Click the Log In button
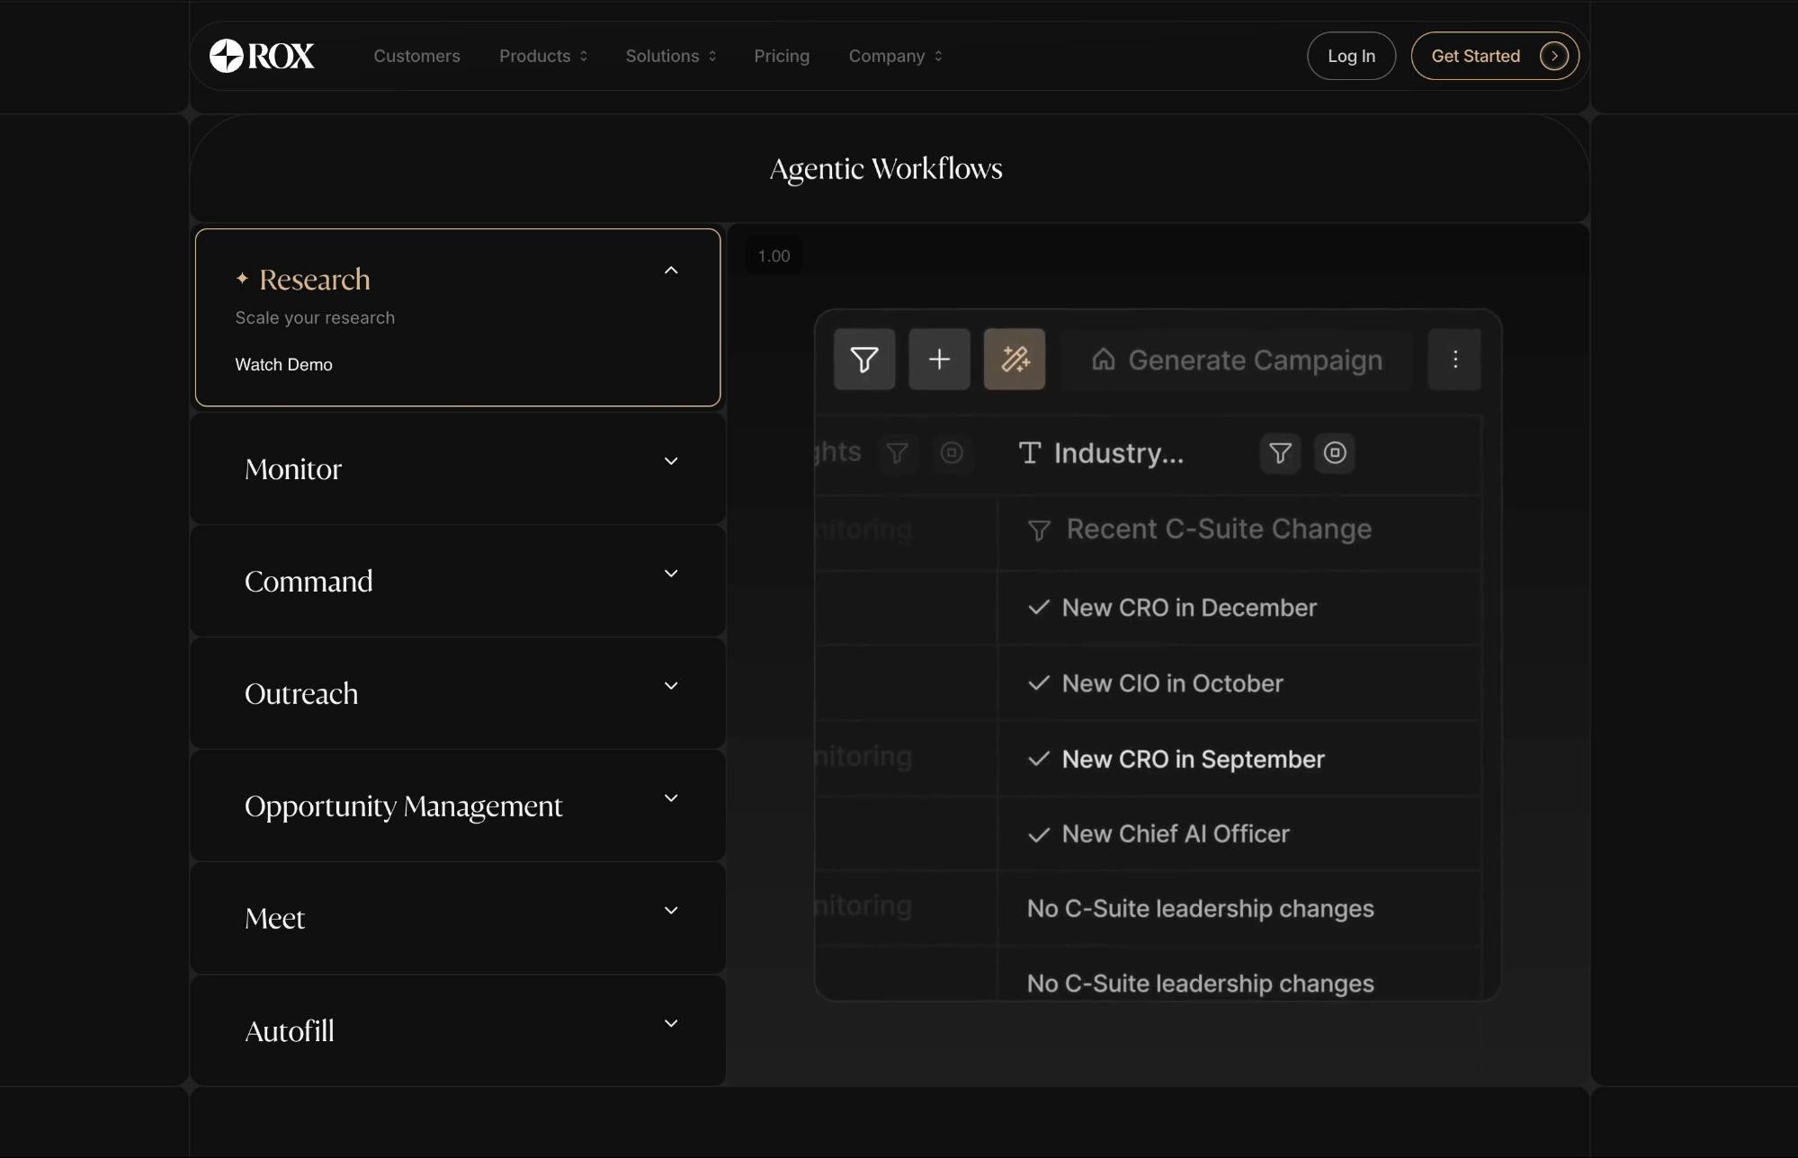1798x1158 pixels. pos(1350,56)
